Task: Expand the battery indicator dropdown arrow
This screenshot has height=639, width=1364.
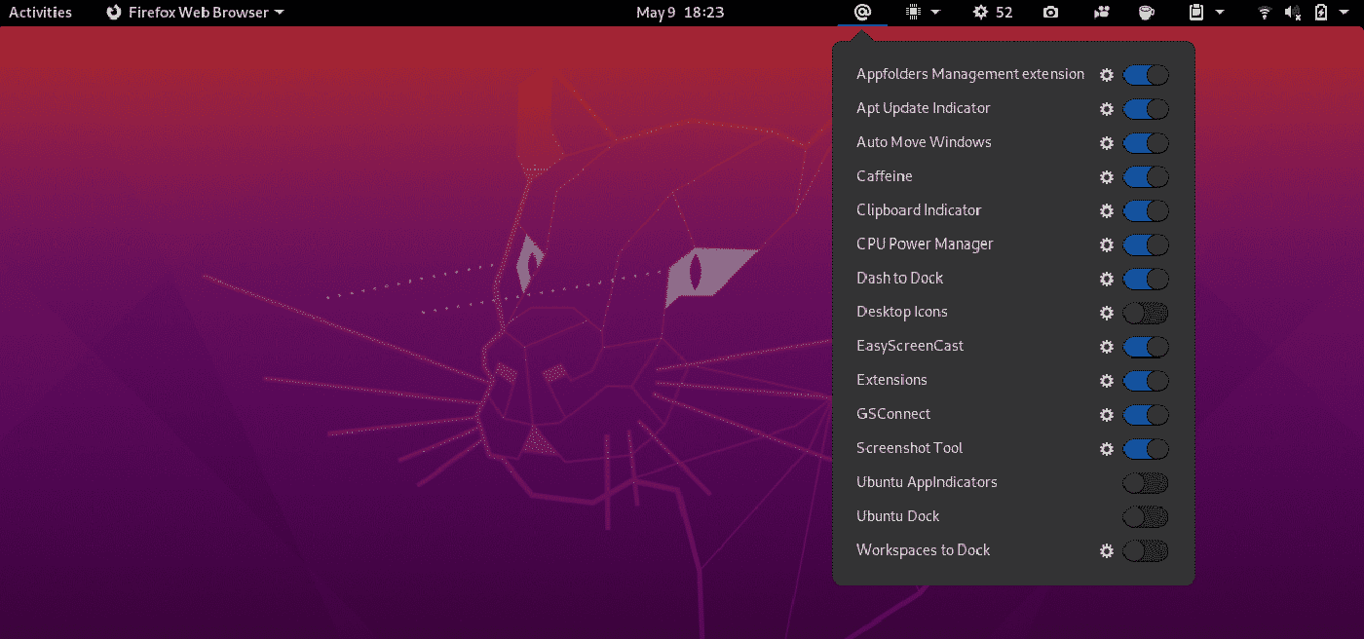Action: [x=1345, y=13]
